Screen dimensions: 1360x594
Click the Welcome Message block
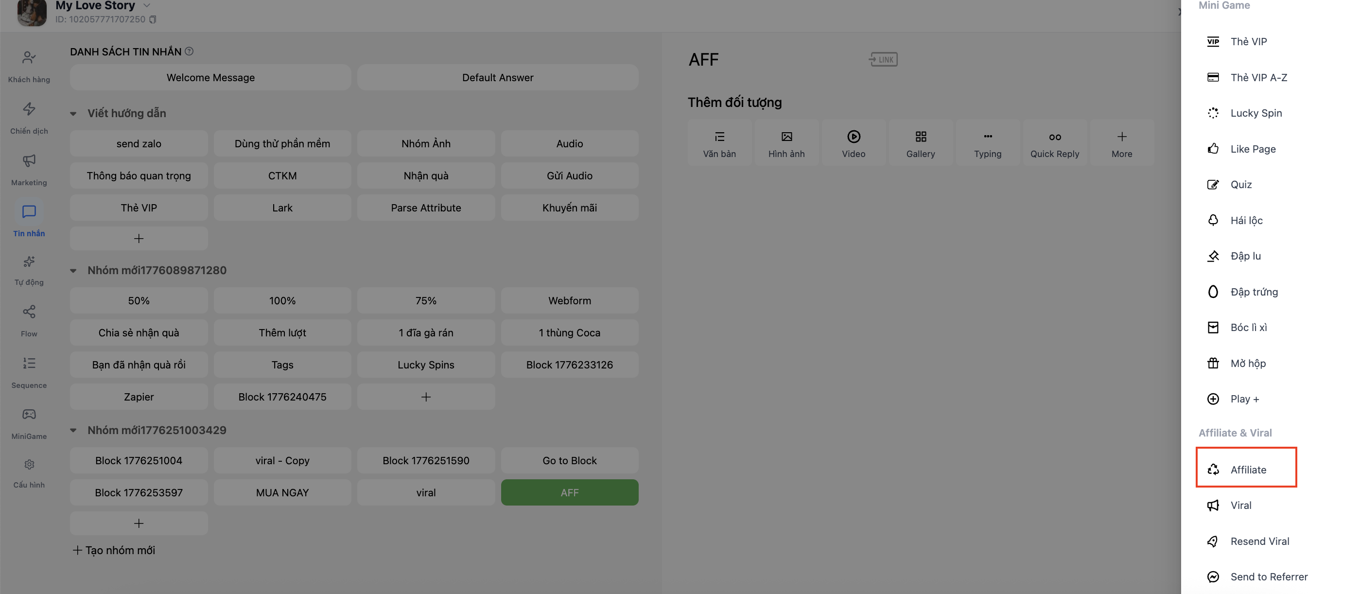click(210, 78)
